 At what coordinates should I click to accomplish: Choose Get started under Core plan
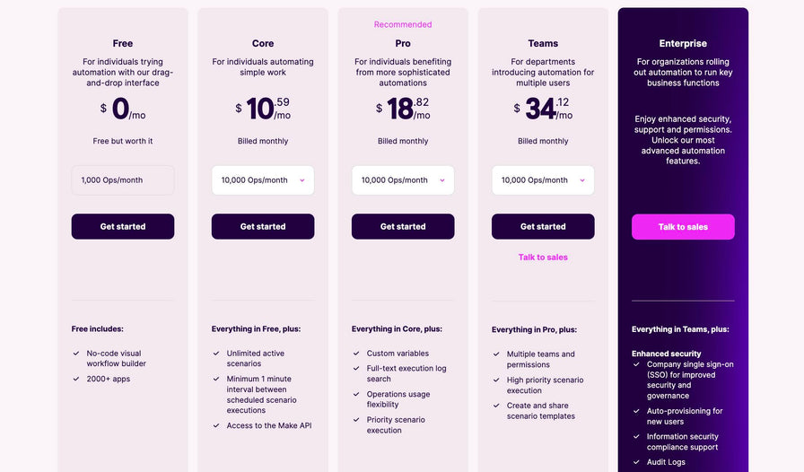point(263,226)
